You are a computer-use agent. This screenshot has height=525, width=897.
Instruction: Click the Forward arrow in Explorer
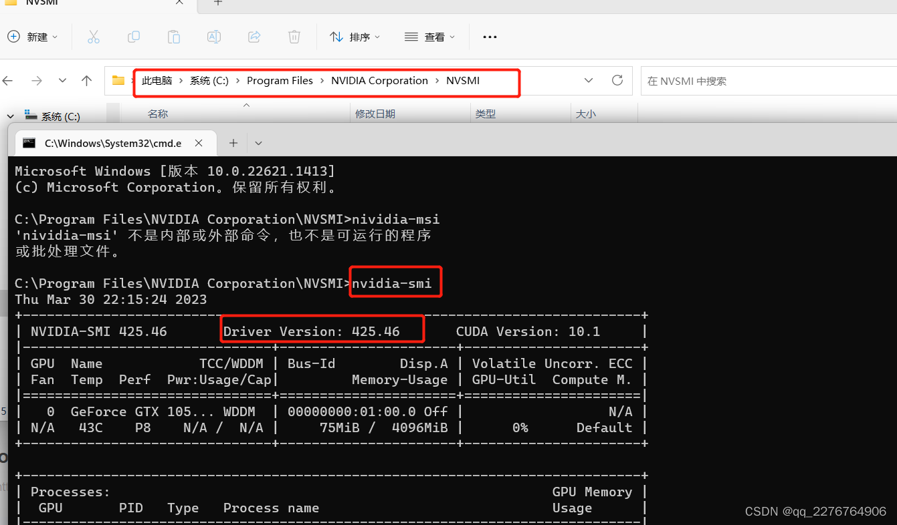coord(37,81)
